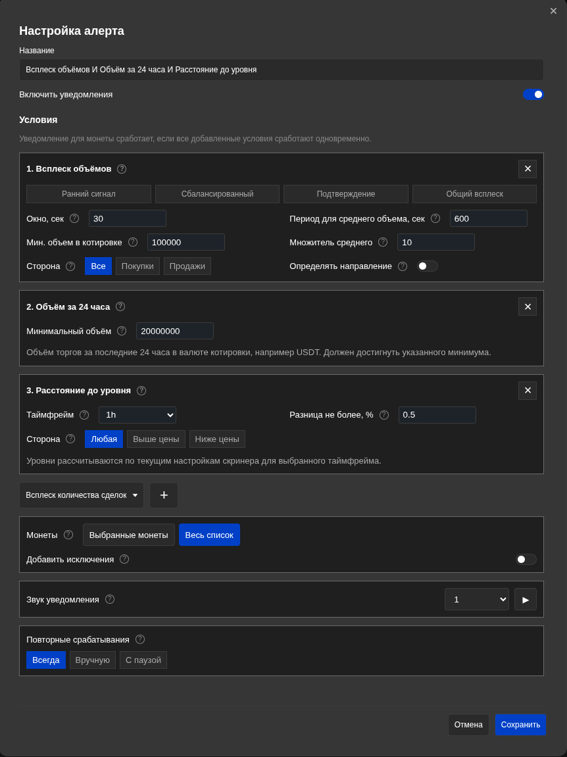This screenshot has width=567, height=757.
Task: Focus the alert Название text field
Action: tap(282, 70)
